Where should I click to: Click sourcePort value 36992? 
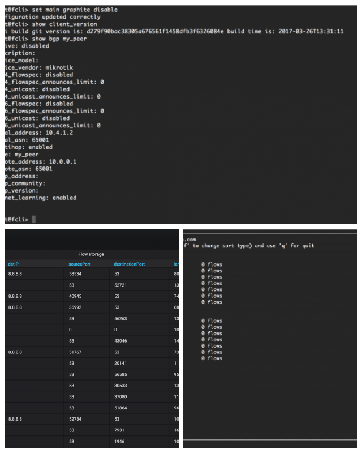click(x=76, y=306)
